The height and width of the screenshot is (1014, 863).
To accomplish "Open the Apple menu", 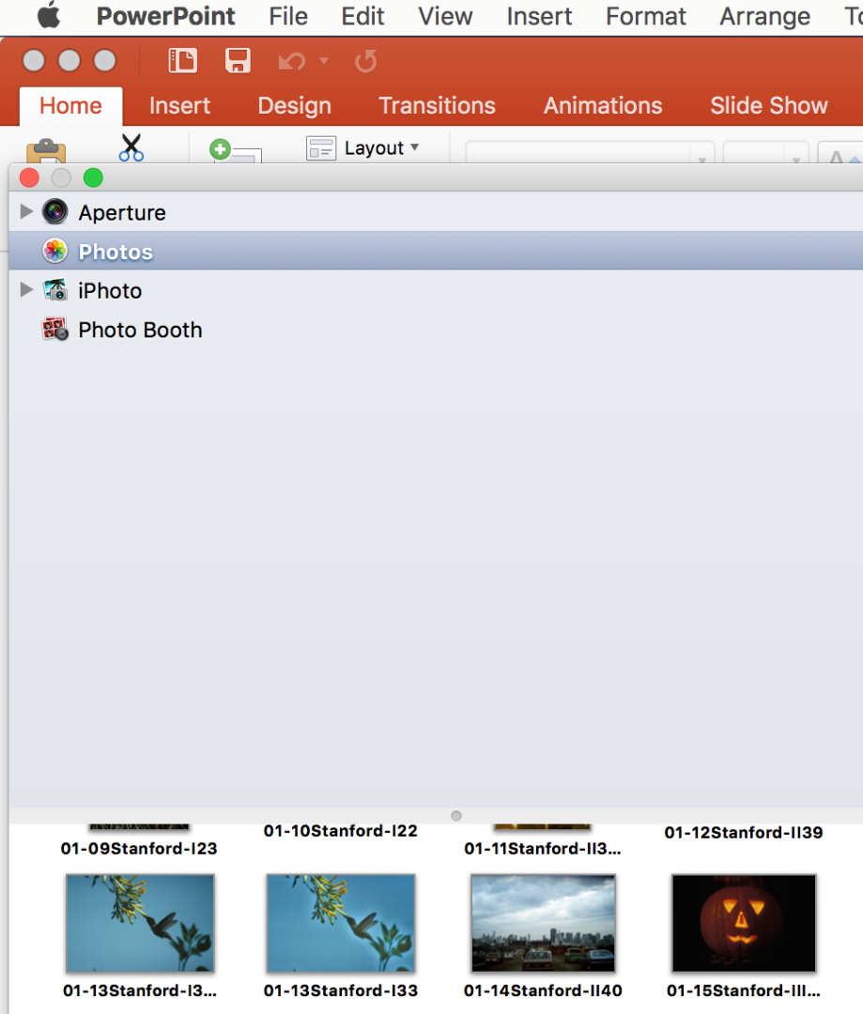I will (x=49, y=16).
